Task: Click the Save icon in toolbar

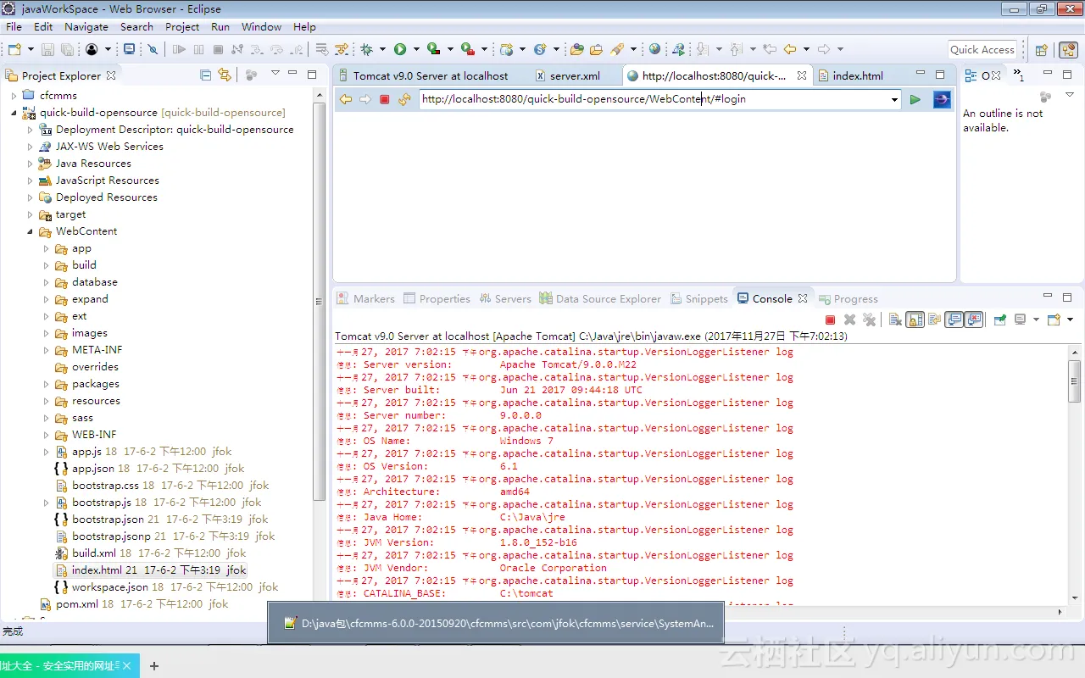Action: [47, 50]
